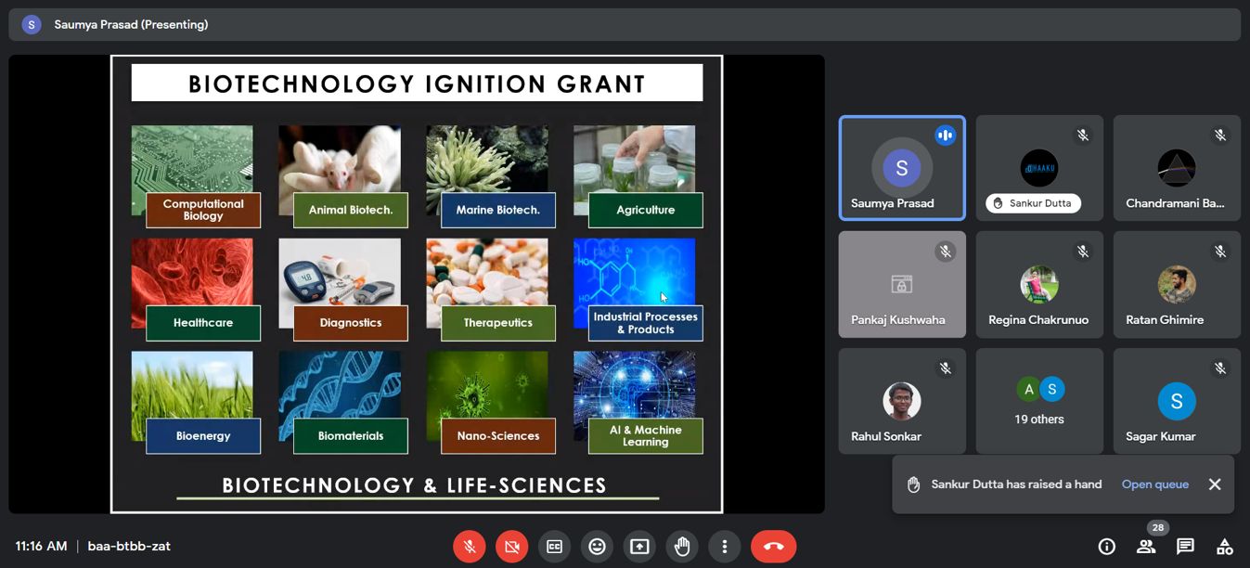Viewport: 1250px width, 568px height.
Task: Click the Saumya Prasad presenting avatar icon
Action: point(32,25)
